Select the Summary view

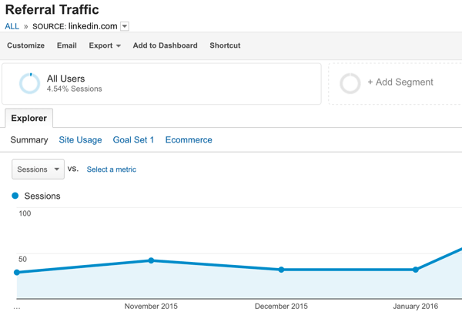29,140
